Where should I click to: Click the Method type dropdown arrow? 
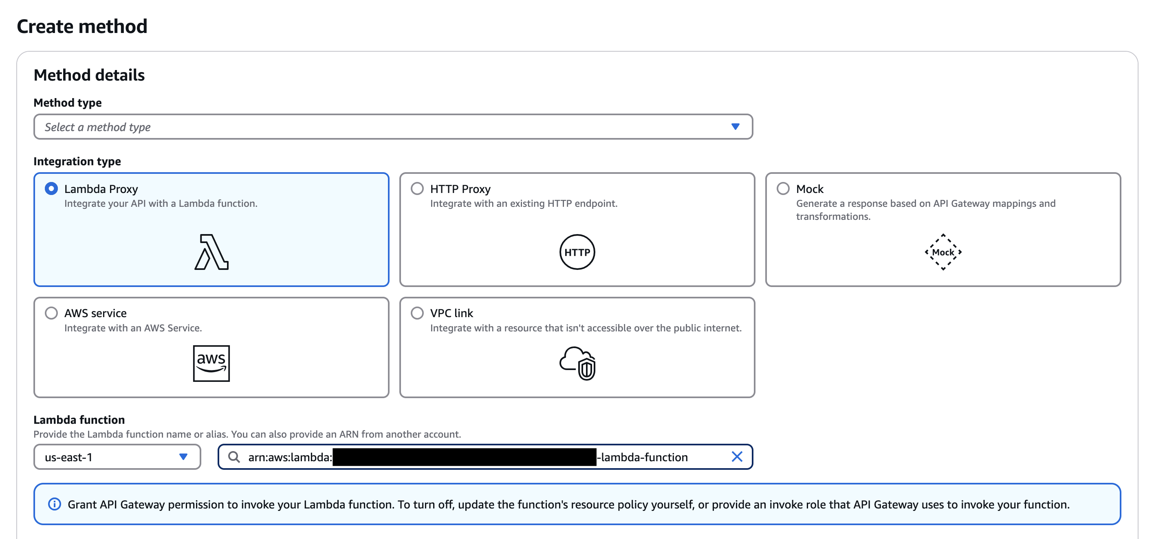(x=735, y=127)
